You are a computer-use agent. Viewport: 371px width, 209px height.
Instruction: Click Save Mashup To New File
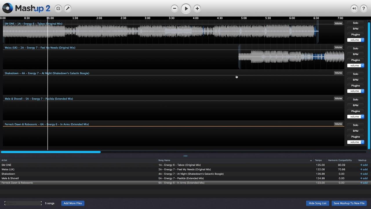click(349, 203)
